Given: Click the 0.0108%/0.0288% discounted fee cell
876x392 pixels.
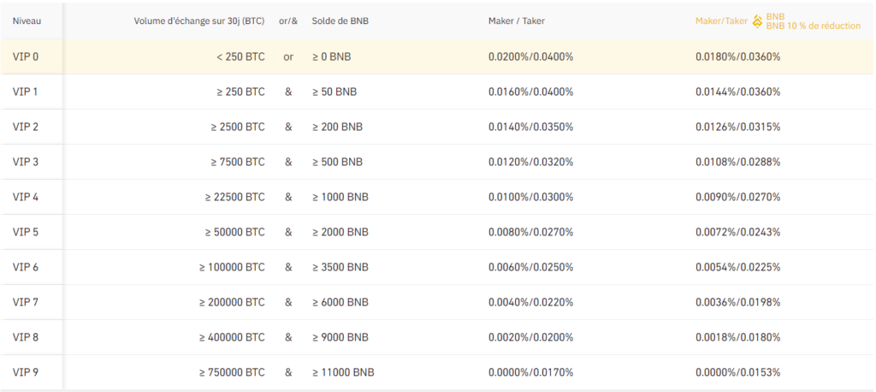Looking at the screenshot, I should [x=738, y=162].
